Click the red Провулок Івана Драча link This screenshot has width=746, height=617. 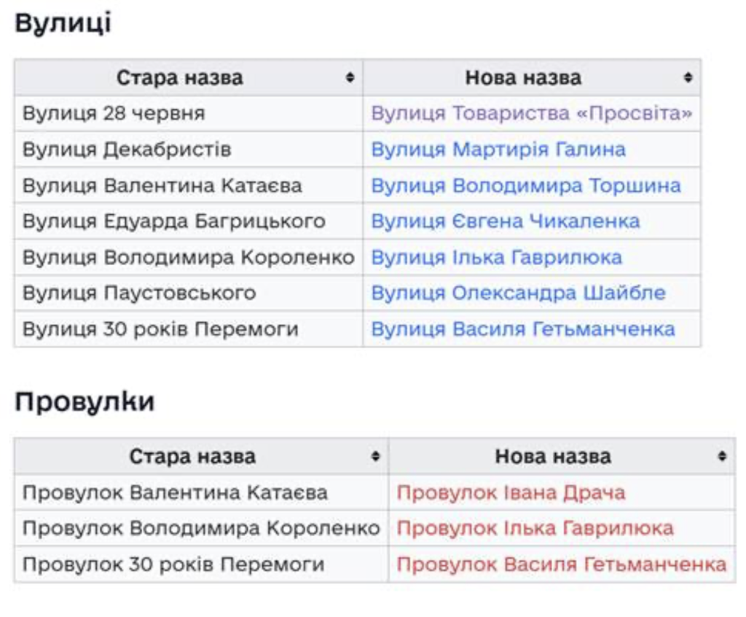(511, 493)
